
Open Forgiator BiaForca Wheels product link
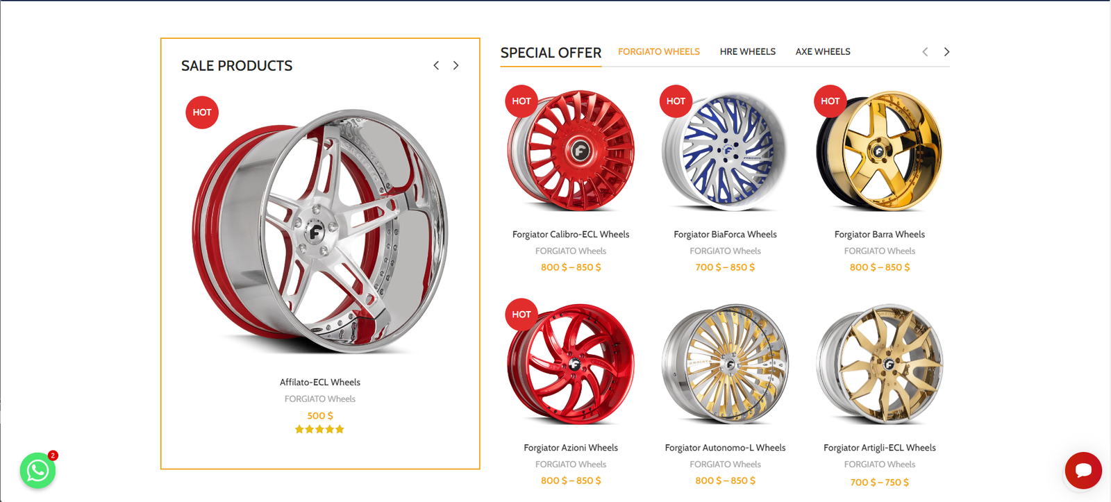tap(725, 235)
